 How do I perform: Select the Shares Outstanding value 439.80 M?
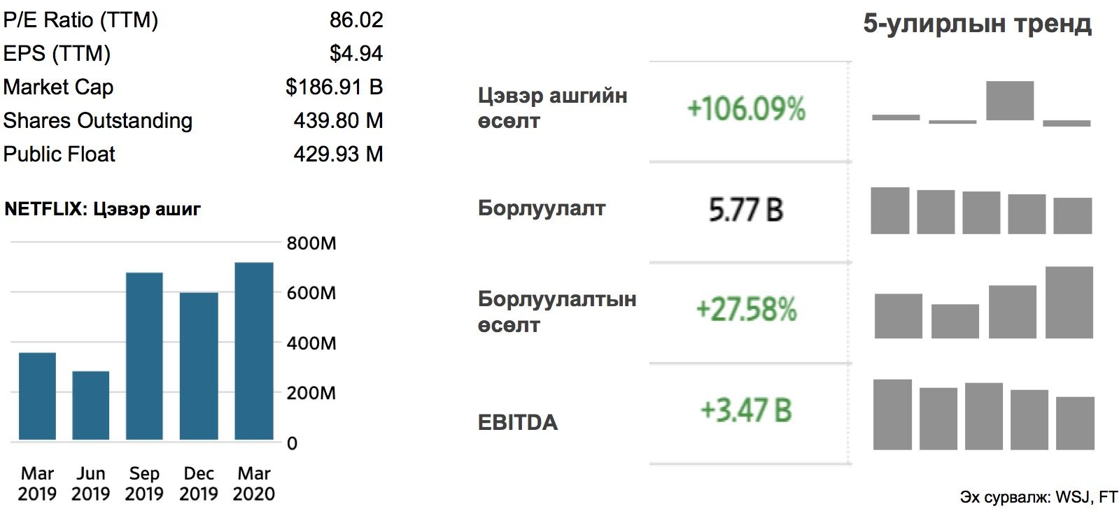338,120
